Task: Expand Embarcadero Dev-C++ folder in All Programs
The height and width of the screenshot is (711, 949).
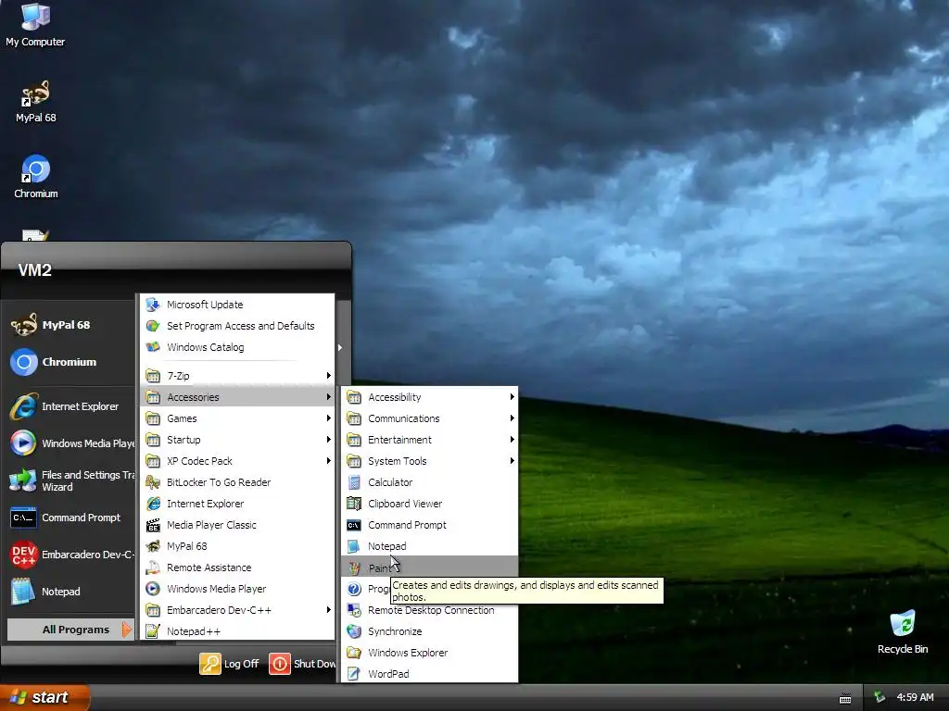Action: pos(237,610)
